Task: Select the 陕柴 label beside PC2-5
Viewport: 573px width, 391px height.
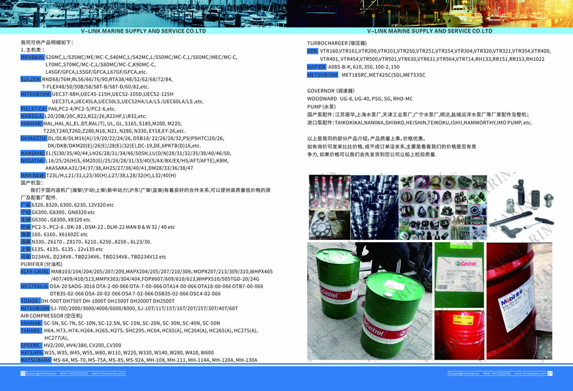Action: (x=26, y=227)
